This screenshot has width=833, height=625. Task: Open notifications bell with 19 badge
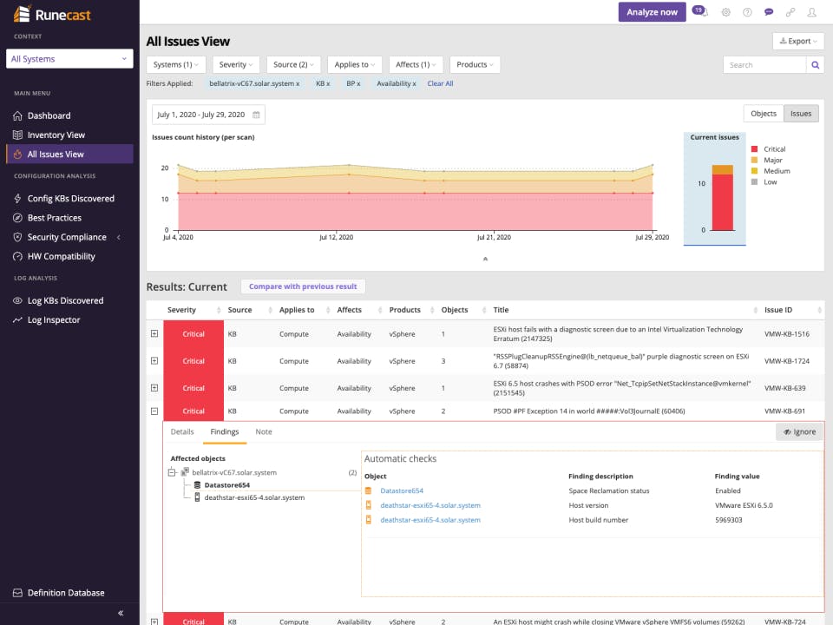pyautogui.click(x=701, y=11)
